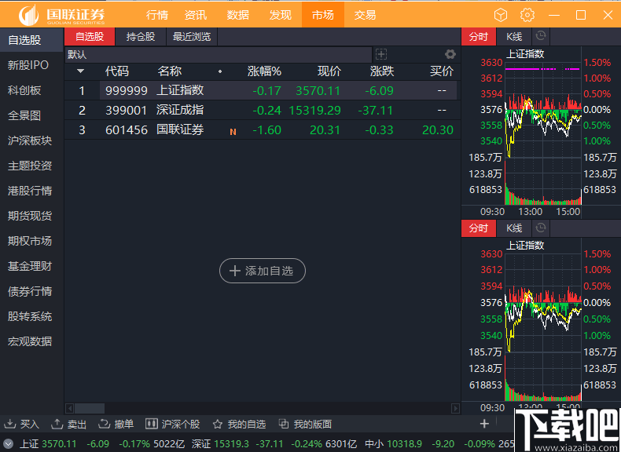
Task: Open the cube skin icon in title bar
Action: tap(501, 15)
